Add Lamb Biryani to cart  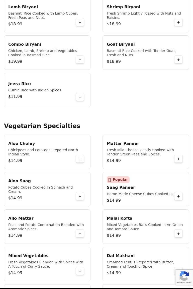pos(80,22)
